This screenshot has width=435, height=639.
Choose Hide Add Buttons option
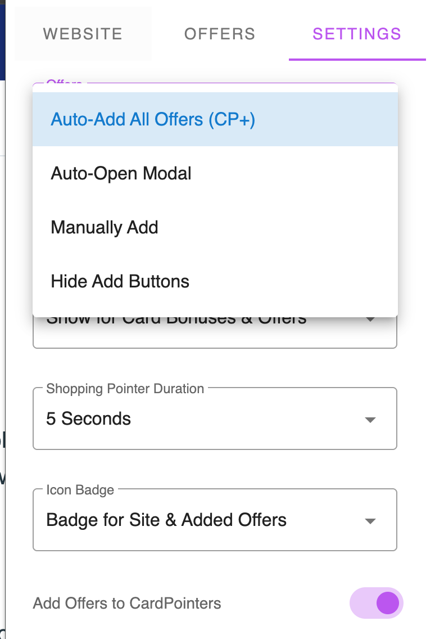click(215, 281)
